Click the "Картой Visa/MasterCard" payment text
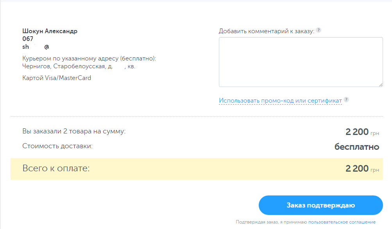Viewport: 392px width, 229px height. tap(57, 78)
